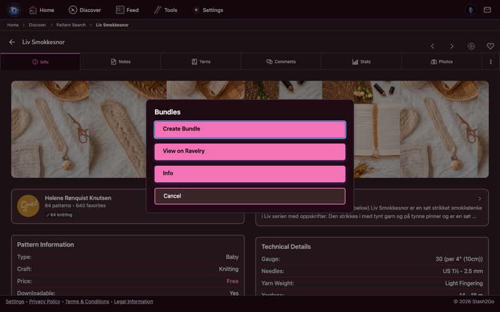The width and height of the screenshot is (500, 312).
Task: Click Technical Details heading
Action: click(286, 246)
